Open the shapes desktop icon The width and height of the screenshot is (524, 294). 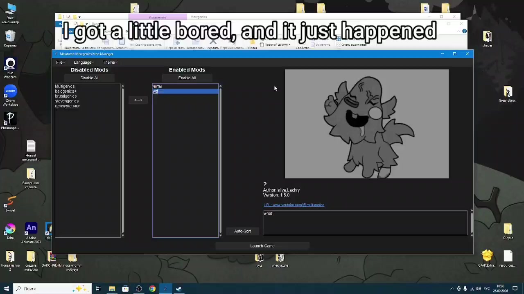[487, 39]
